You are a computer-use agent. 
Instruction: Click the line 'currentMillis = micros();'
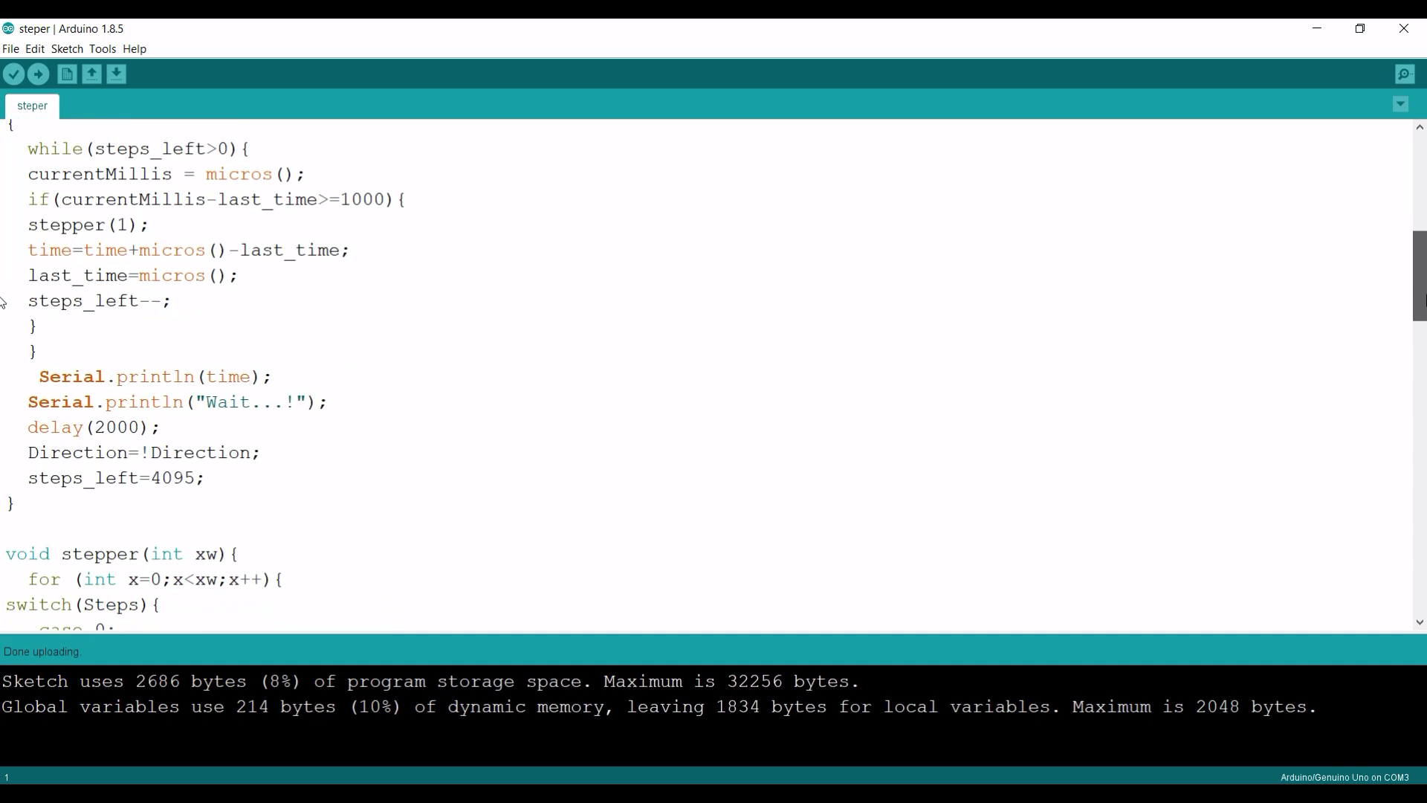coord(166,175)
